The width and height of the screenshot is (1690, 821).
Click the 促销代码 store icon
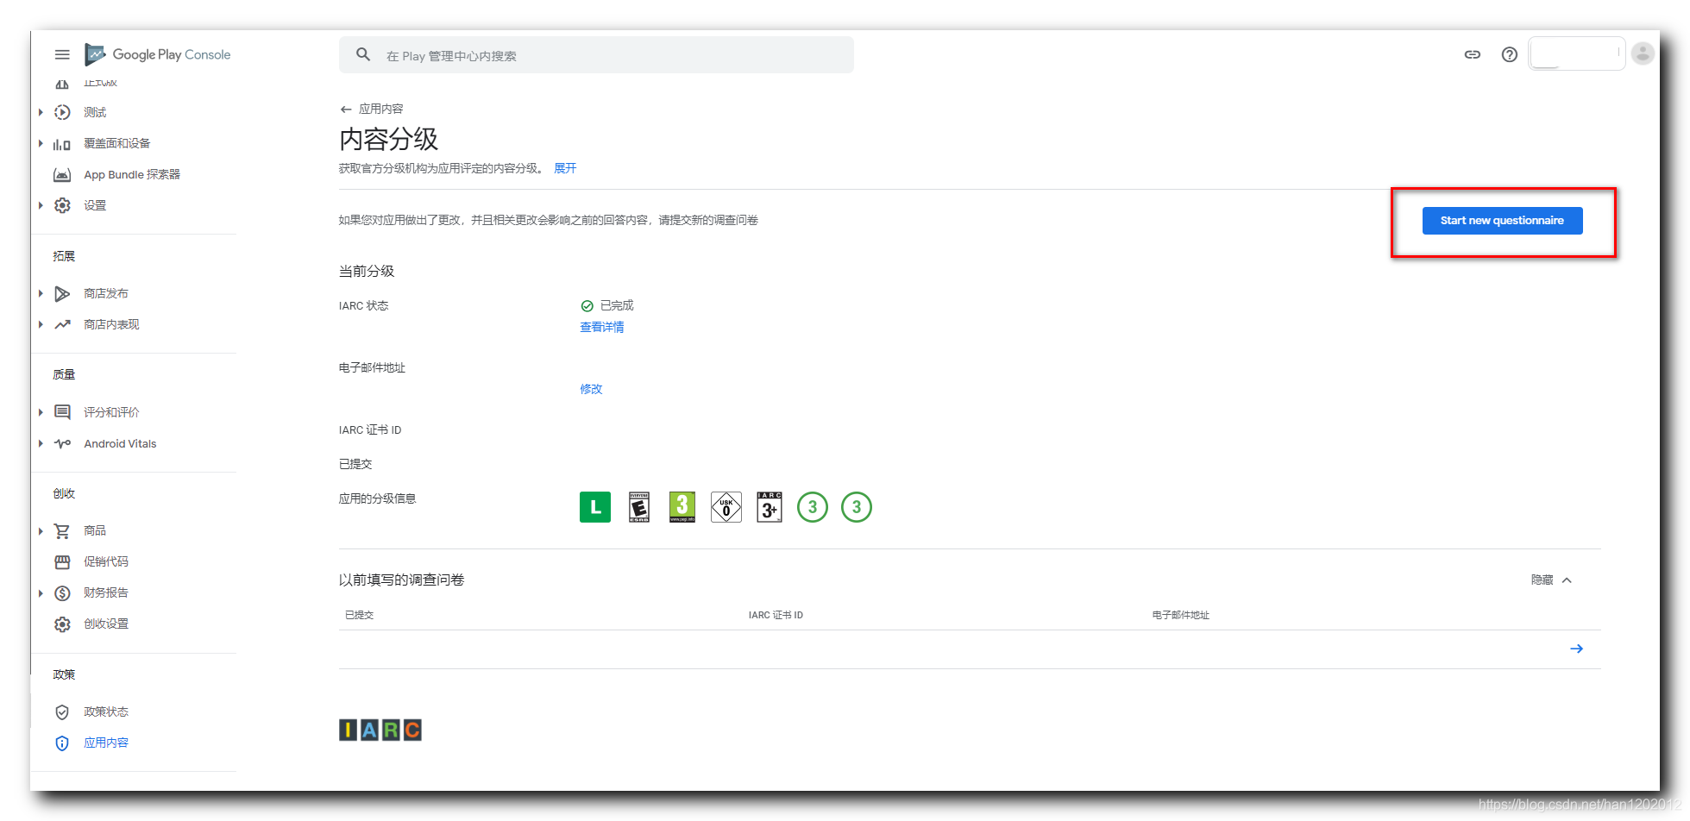pyautogui.click(x=62, y=562)
